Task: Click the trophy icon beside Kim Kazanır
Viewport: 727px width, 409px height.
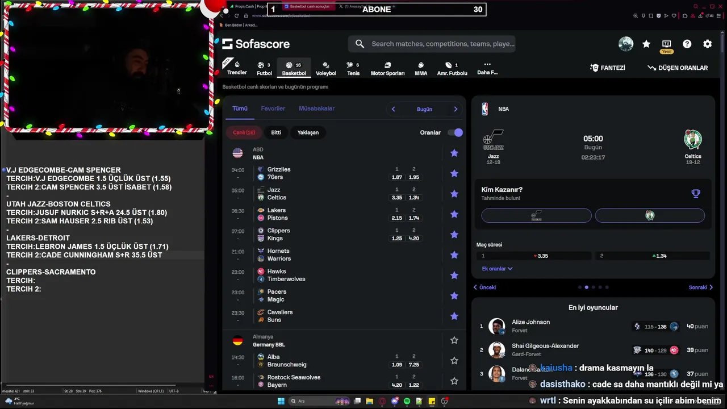Action: pyautogui.click(x=696, y=194)
